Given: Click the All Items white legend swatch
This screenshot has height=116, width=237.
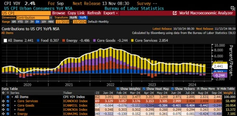Looking at the screenshot, I should coord(5,41).
